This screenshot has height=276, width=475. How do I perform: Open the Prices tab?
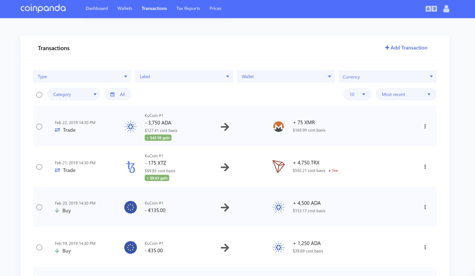tap(216, 8)
